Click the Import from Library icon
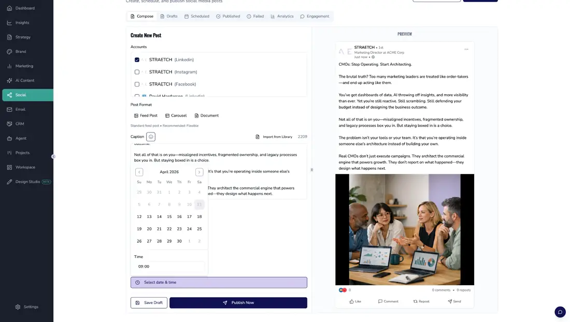Viewport: 570px width, 322px height. pos(258,137)
